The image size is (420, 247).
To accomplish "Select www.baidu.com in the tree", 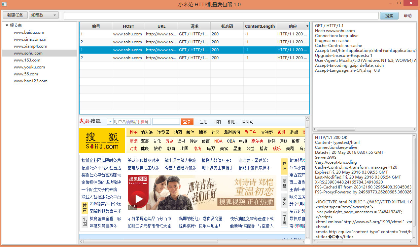I will (x=29, y=32).
